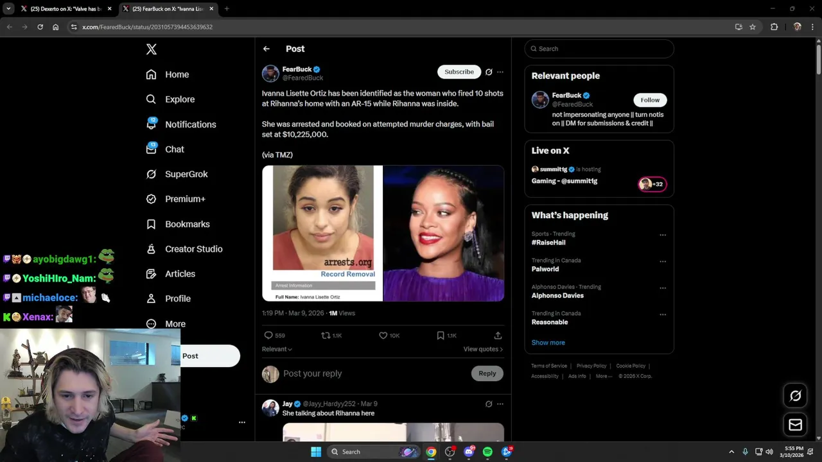Open the Terms of Service link

click(x=549, y=366)
